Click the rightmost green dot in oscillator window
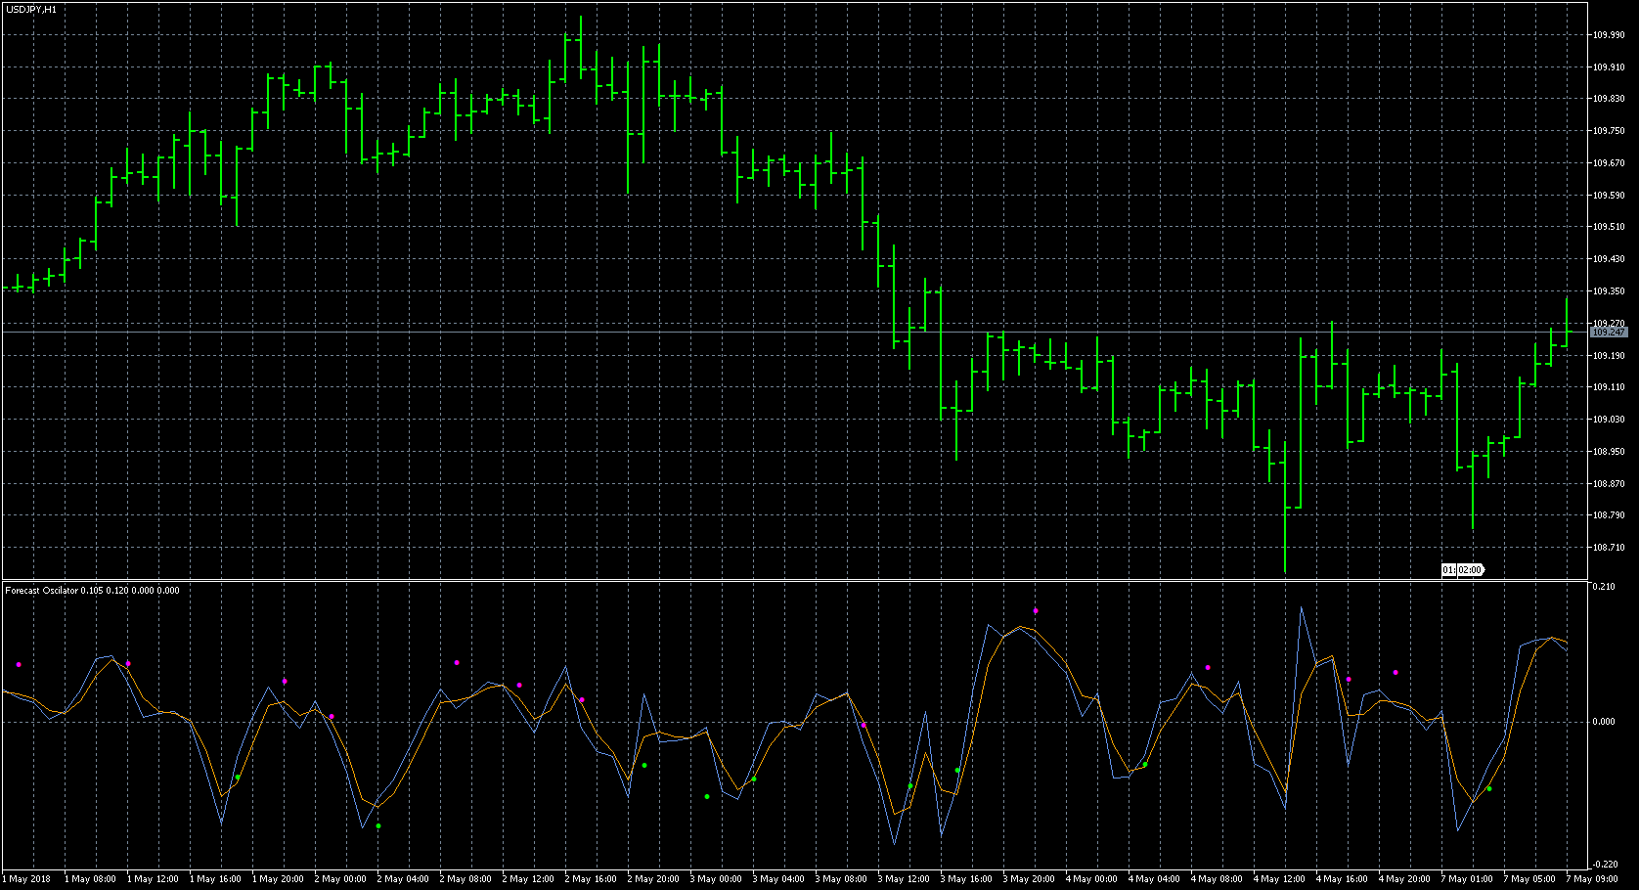Viewport: 1639px width, 890px height. tap(1489, 789)
